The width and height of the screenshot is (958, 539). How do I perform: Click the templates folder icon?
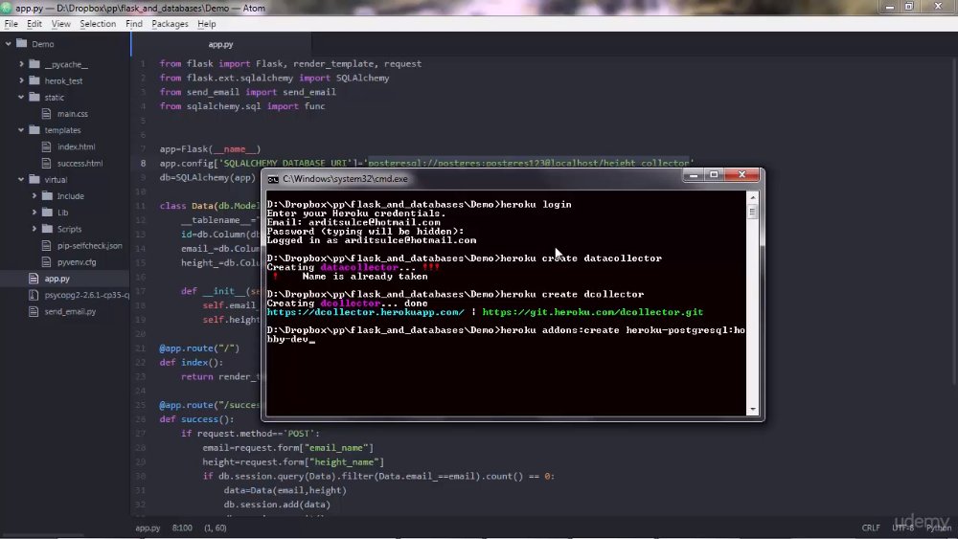tap(34, 129)
